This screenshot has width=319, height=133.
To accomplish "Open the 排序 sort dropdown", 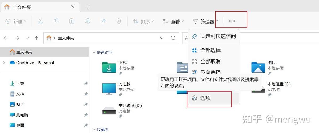I will 143,21.
